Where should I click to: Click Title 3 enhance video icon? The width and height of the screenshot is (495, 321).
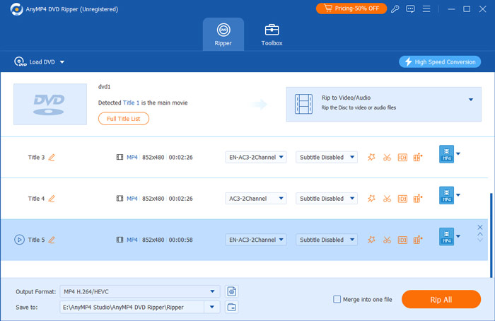pyautogui.click(x=418, y=157)
